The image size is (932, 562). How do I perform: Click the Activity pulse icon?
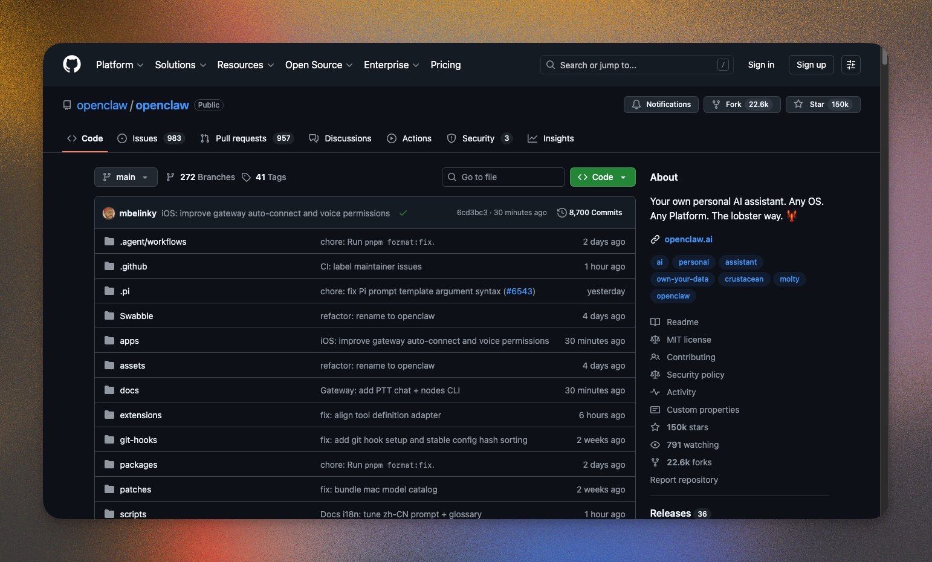pyautogui.click(x=655, y=392)
